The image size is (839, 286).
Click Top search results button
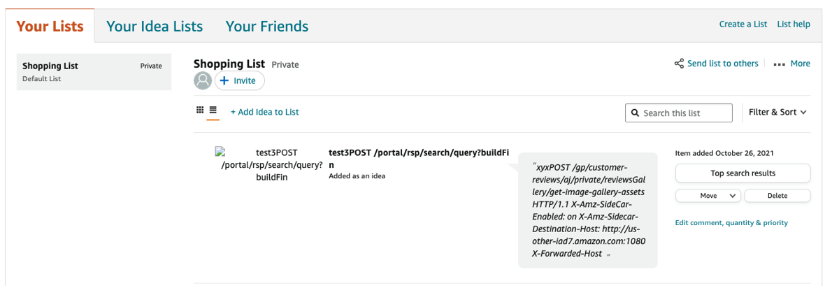pyautogui.click(x=743, y=173)
